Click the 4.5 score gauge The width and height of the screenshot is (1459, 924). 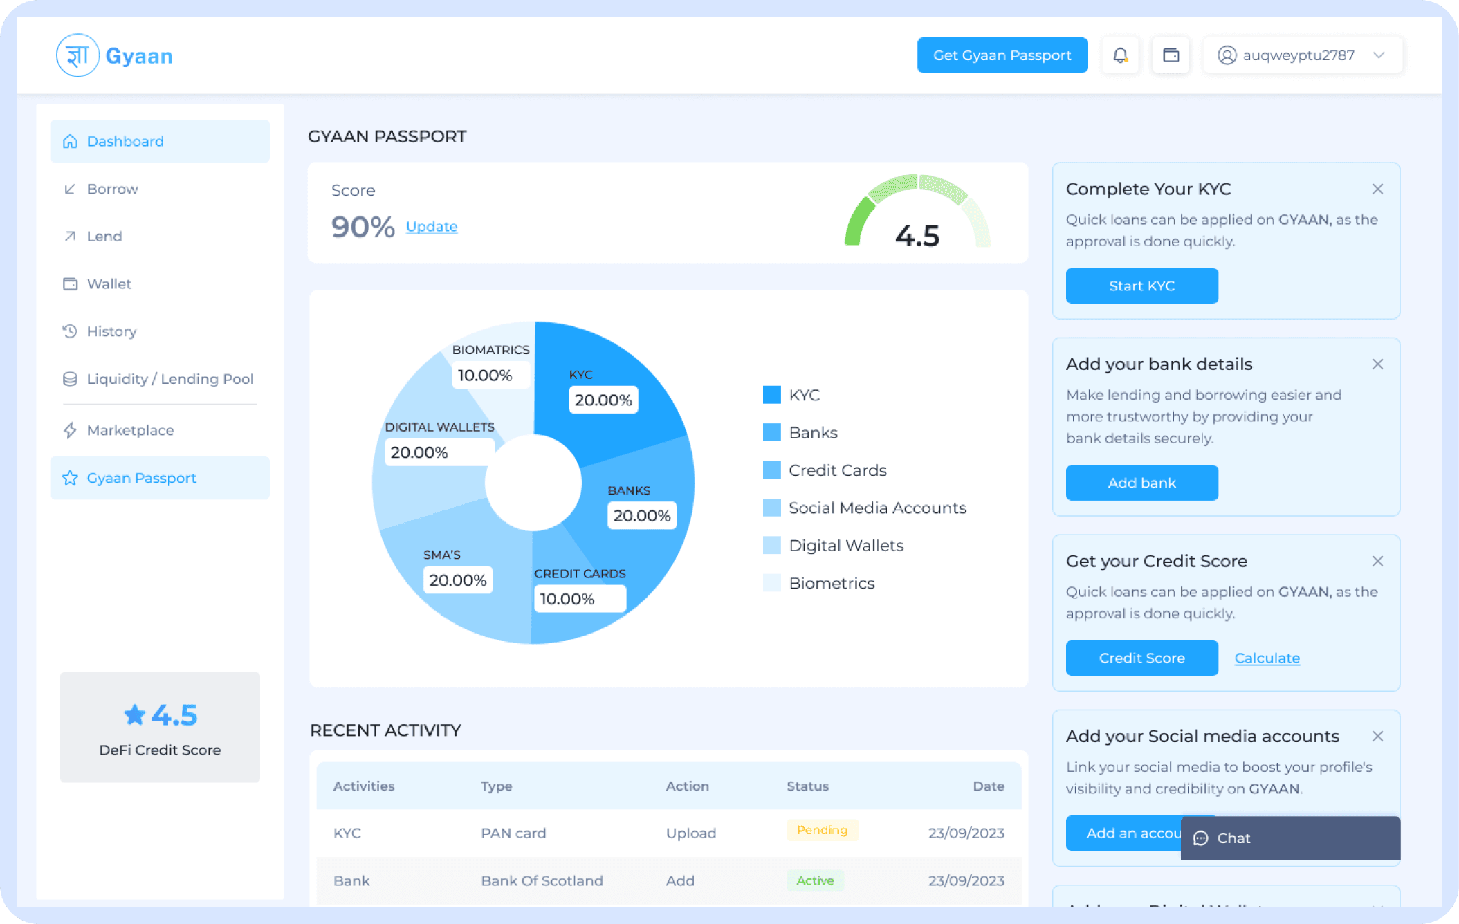(917, 212)
